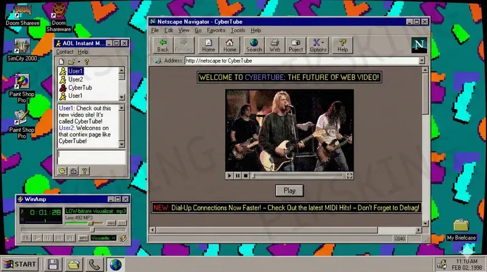This screenshot has height=272, width=487.
Task: Click the chat history scroll-up arrow
Action: pyautogui.click(x=122, y=108)
